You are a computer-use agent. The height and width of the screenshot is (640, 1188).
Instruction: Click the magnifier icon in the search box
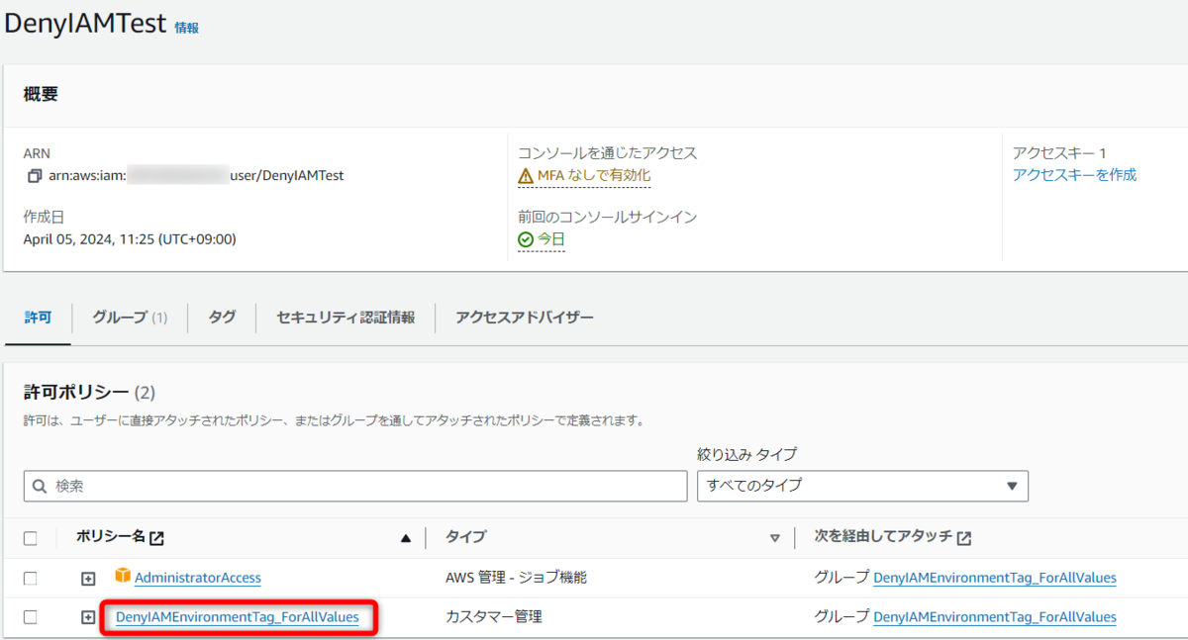pyautogui.click(x=40, y=487)
